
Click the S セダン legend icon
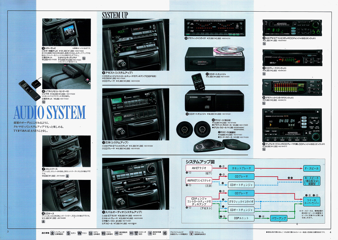click(x=68, y=233)
